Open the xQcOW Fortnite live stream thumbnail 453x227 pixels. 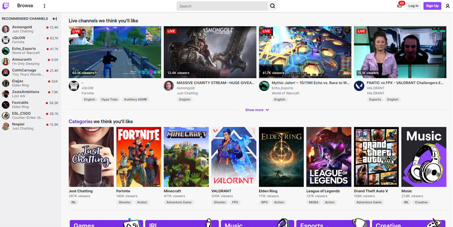pos(115,52)
